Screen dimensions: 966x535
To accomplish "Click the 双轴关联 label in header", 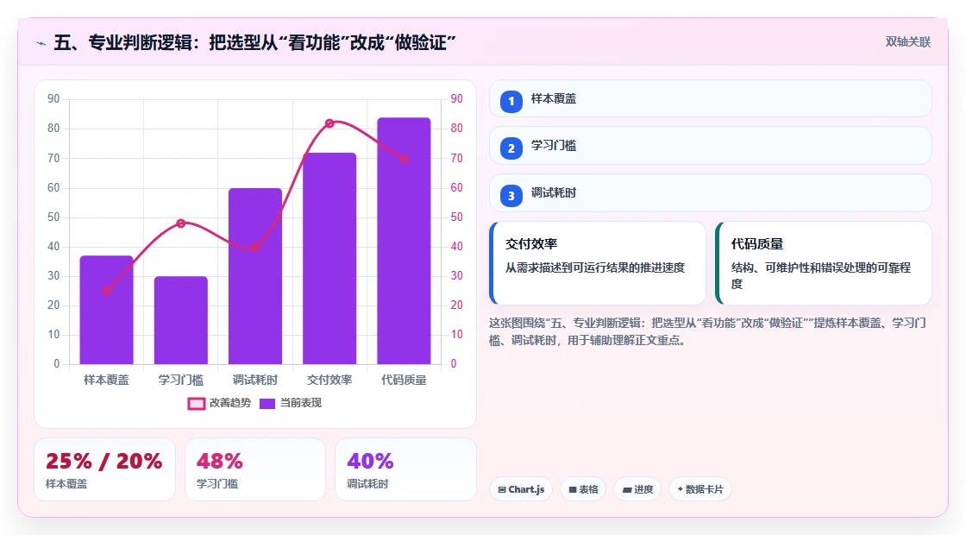I will click(x=908, y=42).
